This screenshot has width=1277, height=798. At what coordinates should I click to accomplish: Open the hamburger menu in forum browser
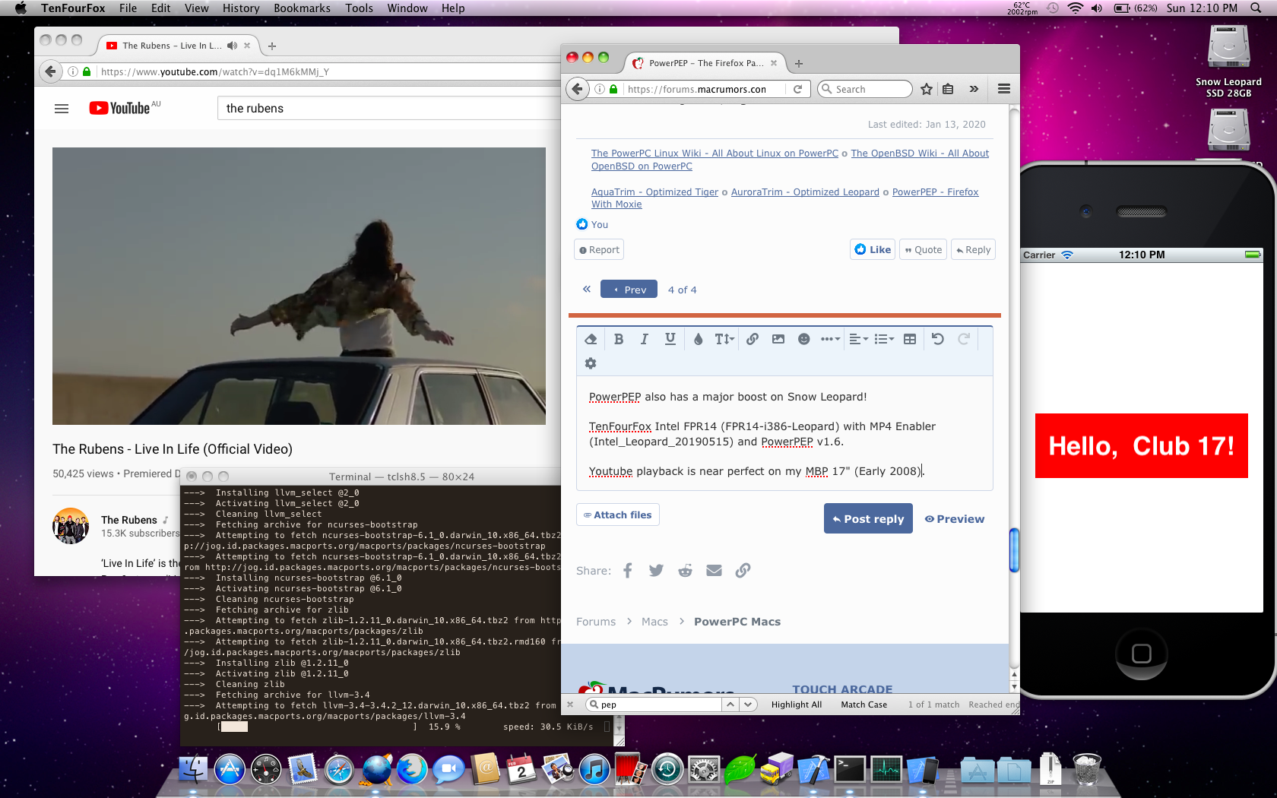(x=1003, y=89)
